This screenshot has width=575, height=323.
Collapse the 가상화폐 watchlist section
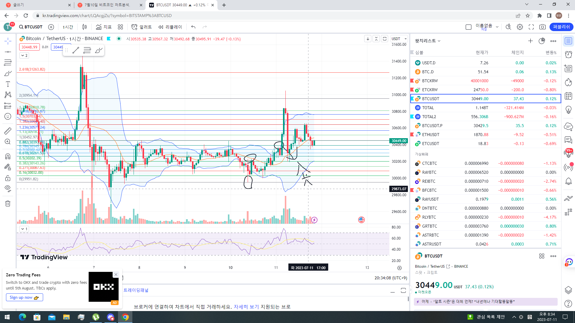click(422, 154)
